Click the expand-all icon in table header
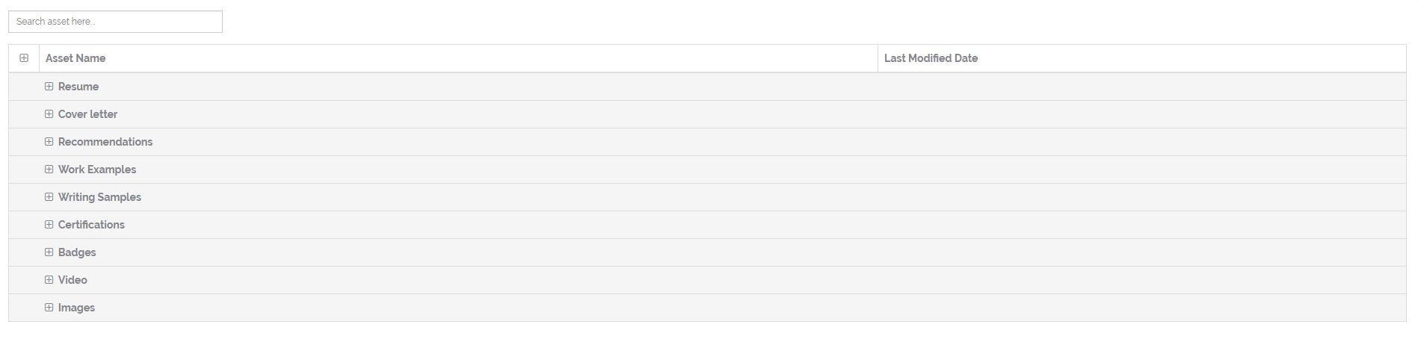 [x=24, y=58]
